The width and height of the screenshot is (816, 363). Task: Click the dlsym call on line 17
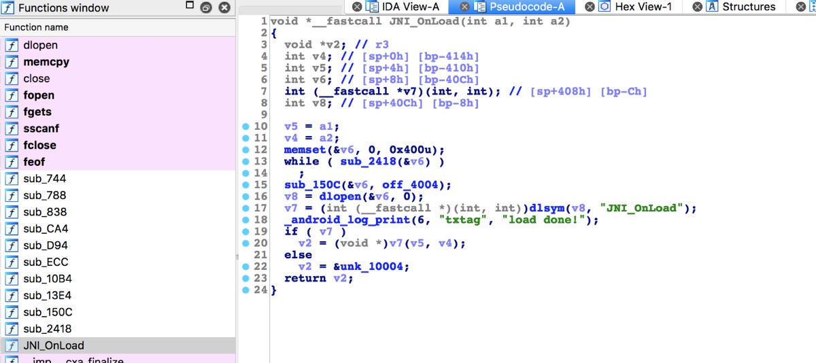(x=573, y=208)
